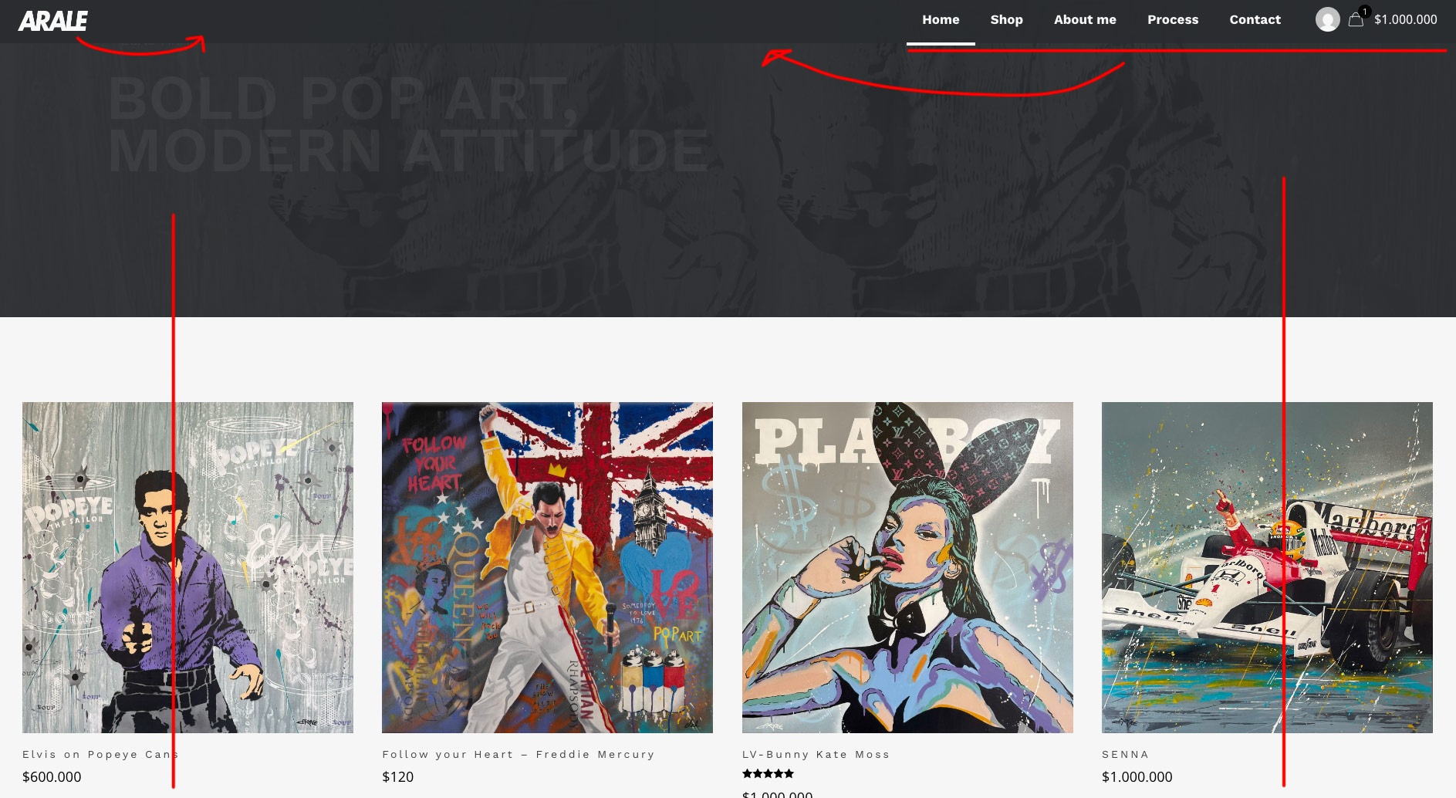
Task: Go to the Home menu item
Action: [940, 20]
